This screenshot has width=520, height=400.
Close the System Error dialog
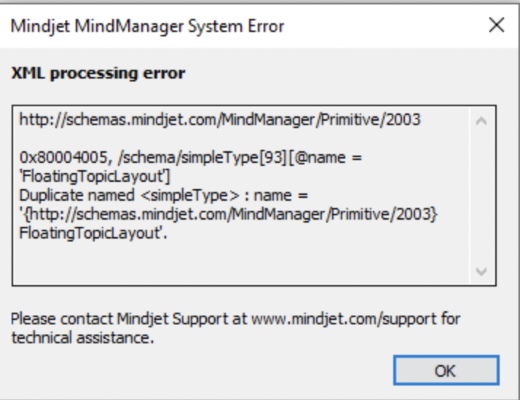pos(496,26)
